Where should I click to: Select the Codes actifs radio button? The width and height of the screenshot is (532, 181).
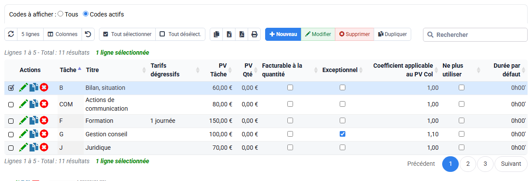85,14
